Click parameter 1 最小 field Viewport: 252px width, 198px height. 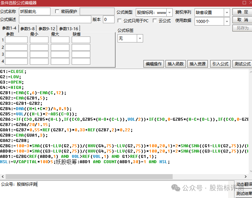point(39,40)
